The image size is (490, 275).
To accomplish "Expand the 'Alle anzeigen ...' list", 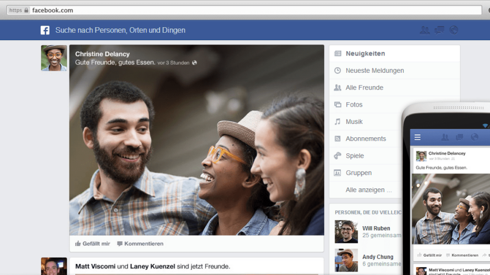I will coord(369,190).
